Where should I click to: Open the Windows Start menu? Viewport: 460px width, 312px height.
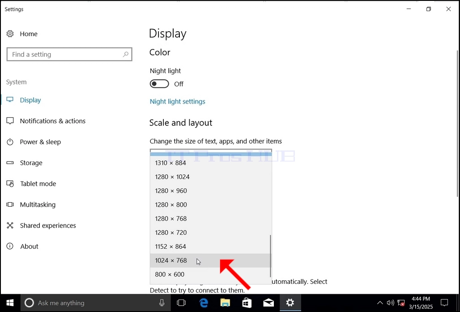click(10, 303)
